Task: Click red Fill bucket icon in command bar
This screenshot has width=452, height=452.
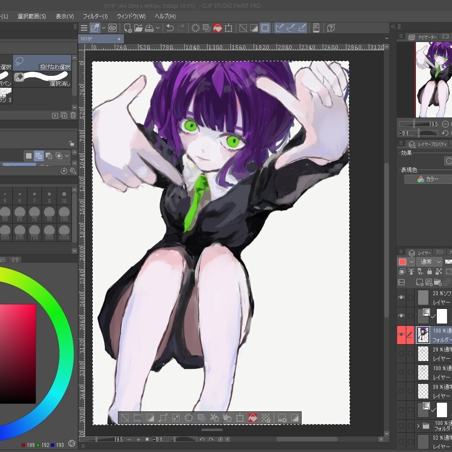Action: pyautogui.click(x=218, y=28)
